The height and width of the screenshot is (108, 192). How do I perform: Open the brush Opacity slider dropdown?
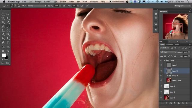click(x=60, y=6)
